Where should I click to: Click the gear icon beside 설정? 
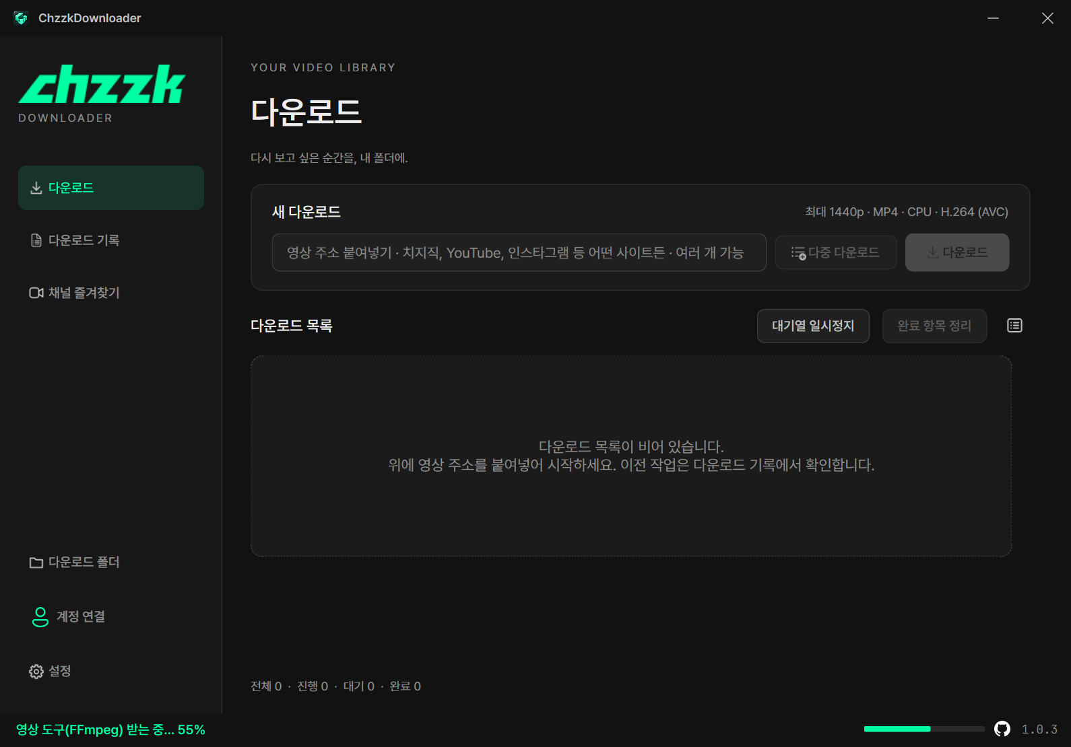[x=36, y=672]
